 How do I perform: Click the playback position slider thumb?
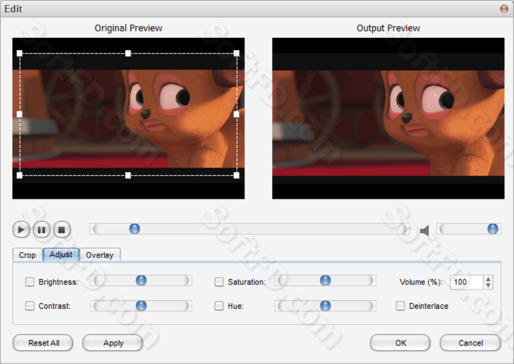click(x=134, y=229)
